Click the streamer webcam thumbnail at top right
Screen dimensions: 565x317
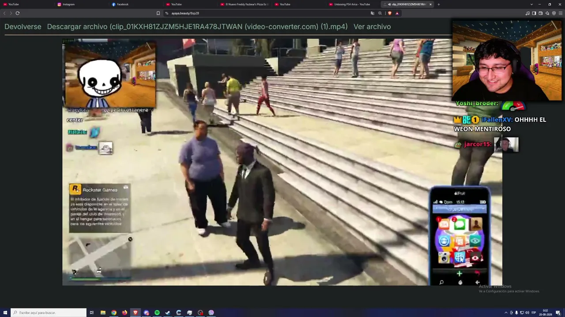[x=507, y=60]
